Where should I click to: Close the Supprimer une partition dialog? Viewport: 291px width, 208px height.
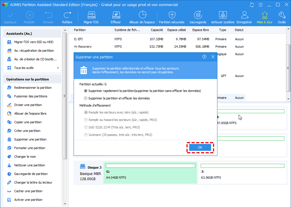tap(213, 57)
